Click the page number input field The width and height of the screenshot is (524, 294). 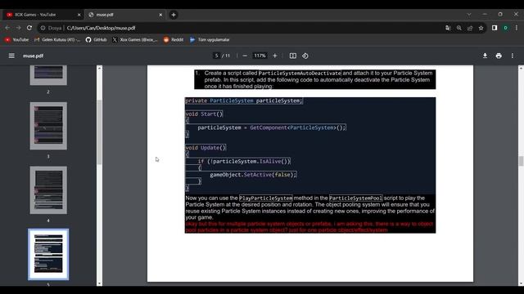216,56
